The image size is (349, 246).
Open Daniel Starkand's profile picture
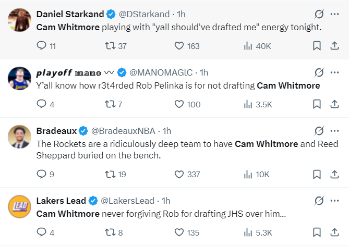(x=19, y=20)
